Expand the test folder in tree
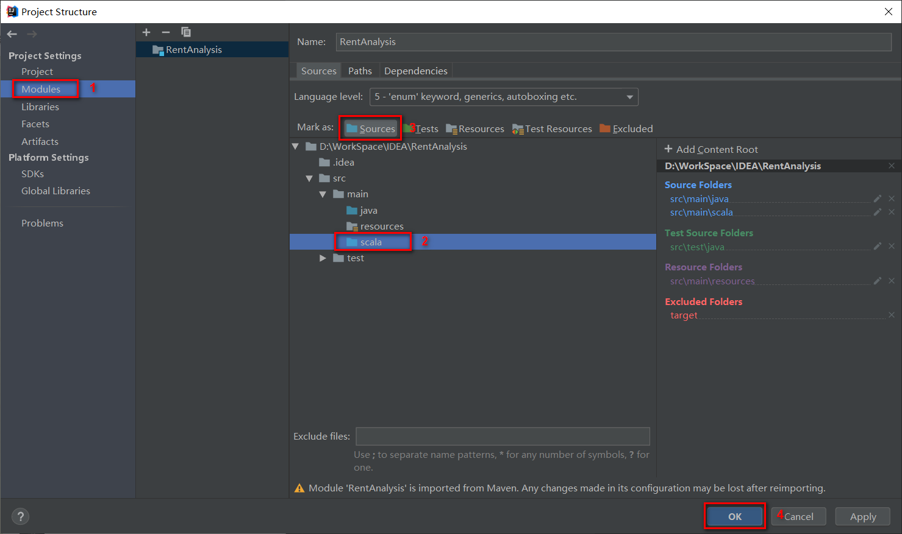Image resolution: width=902 pixels, height=534 pixels. [x=323, y=258]
